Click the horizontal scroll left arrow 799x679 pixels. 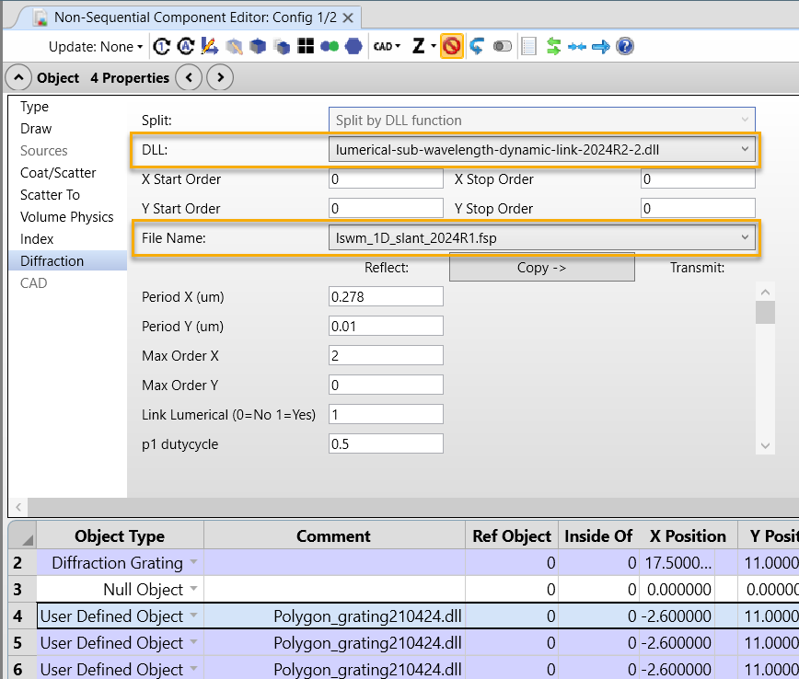pyautogui.click(x=18, y=507)
